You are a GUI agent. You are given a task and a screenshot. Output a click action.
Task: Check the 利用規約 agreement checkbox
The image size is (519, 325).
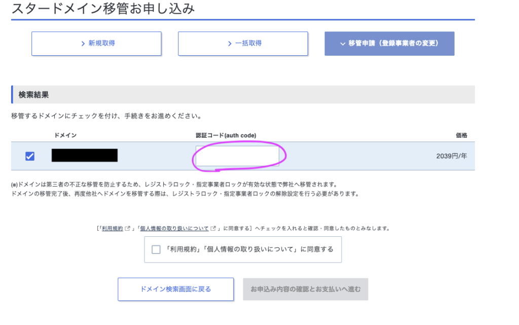(x=156, y=249)
